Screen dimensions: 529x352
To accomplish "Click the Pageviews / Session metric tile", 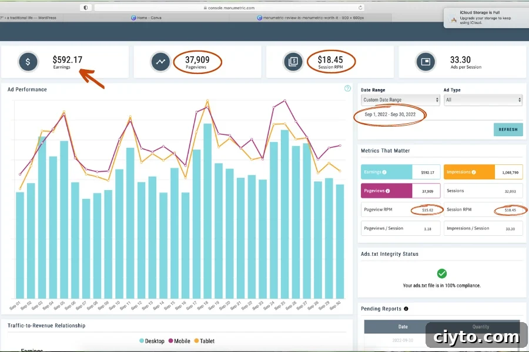I will coord(400,228).
